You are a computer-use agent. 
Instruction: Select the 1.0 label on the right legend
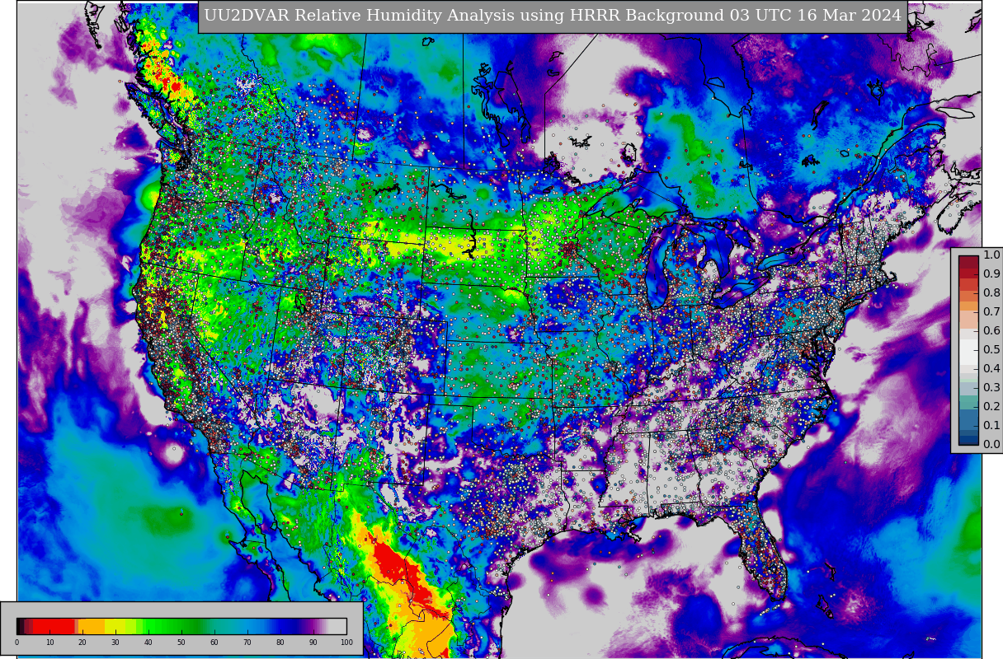991,255
